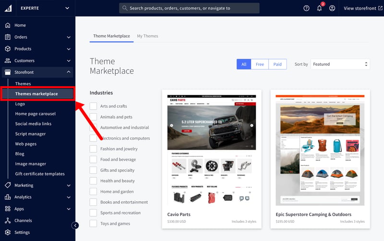Collapse the sidebar with the arrow button
This screenshot has height=241, width=384.
75,225
